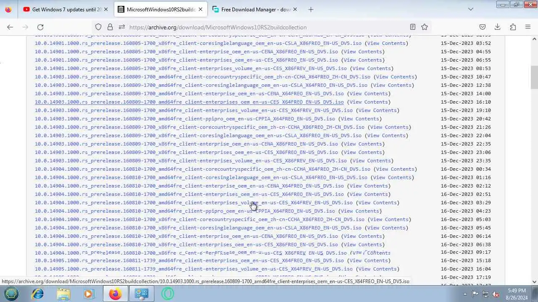Open a new tab
Screen dimensions: 538x302
point(311,9)
